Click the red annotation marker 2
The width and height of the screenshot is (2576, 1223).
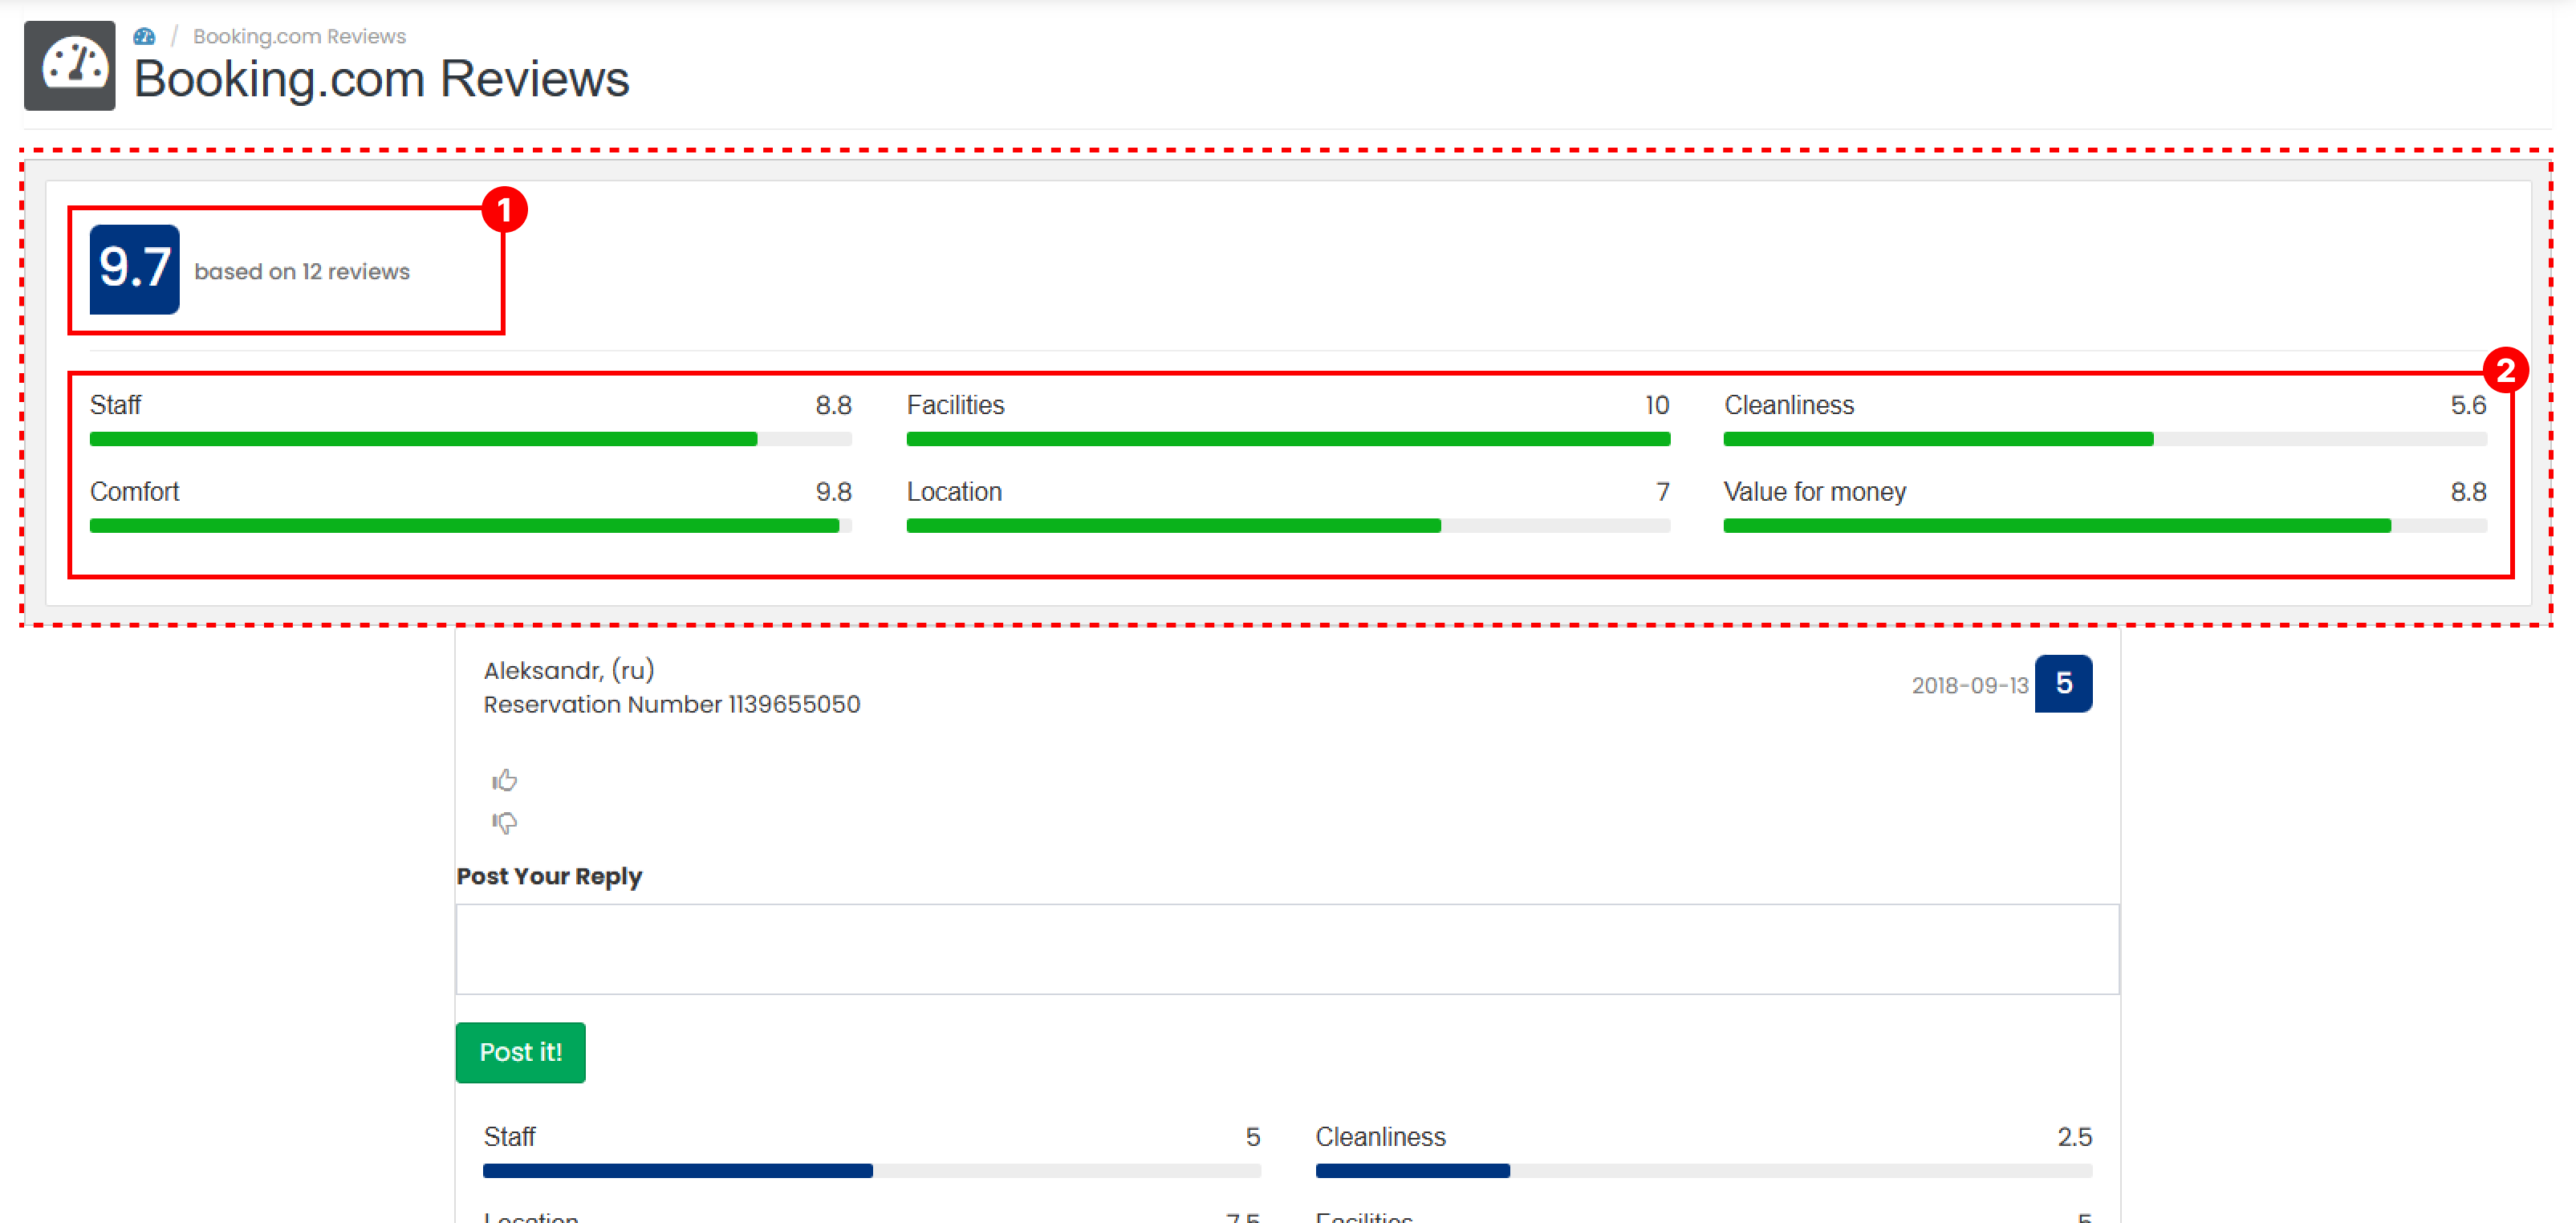coord(2505,371)
